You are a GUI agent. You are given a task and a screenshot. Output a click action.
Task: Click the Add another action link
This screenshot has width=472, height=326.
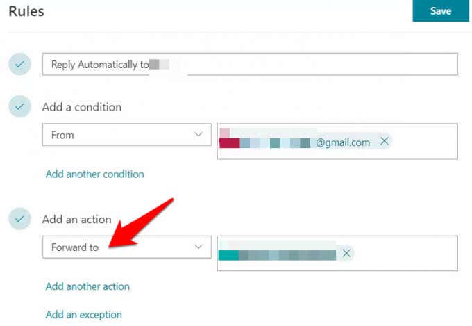click(87, 286)
